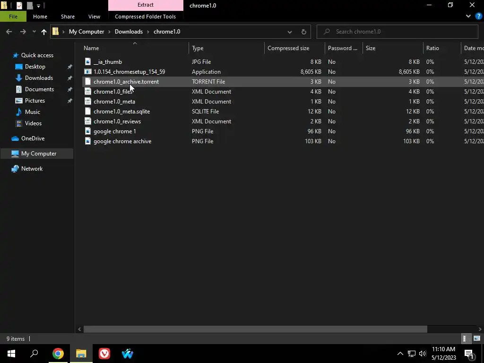Image resolution: width=484 pixels, height=363 pixels.
Task: Go back with the back arrow
Action: [x=9, y=32]
